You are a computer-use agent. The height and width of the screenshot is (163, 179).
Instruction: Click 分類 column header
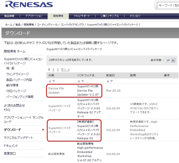(51, 75)
